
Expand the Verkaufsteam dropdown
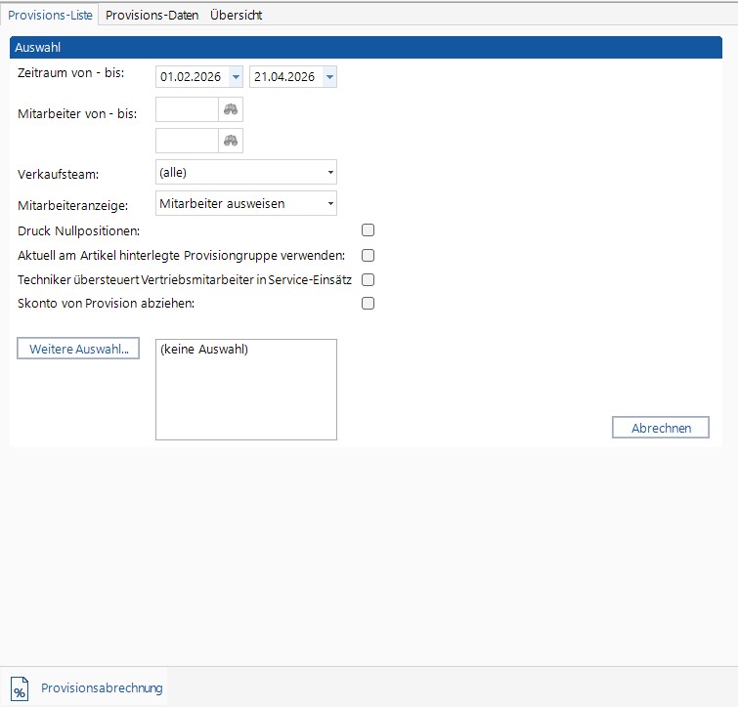point(330,173)
